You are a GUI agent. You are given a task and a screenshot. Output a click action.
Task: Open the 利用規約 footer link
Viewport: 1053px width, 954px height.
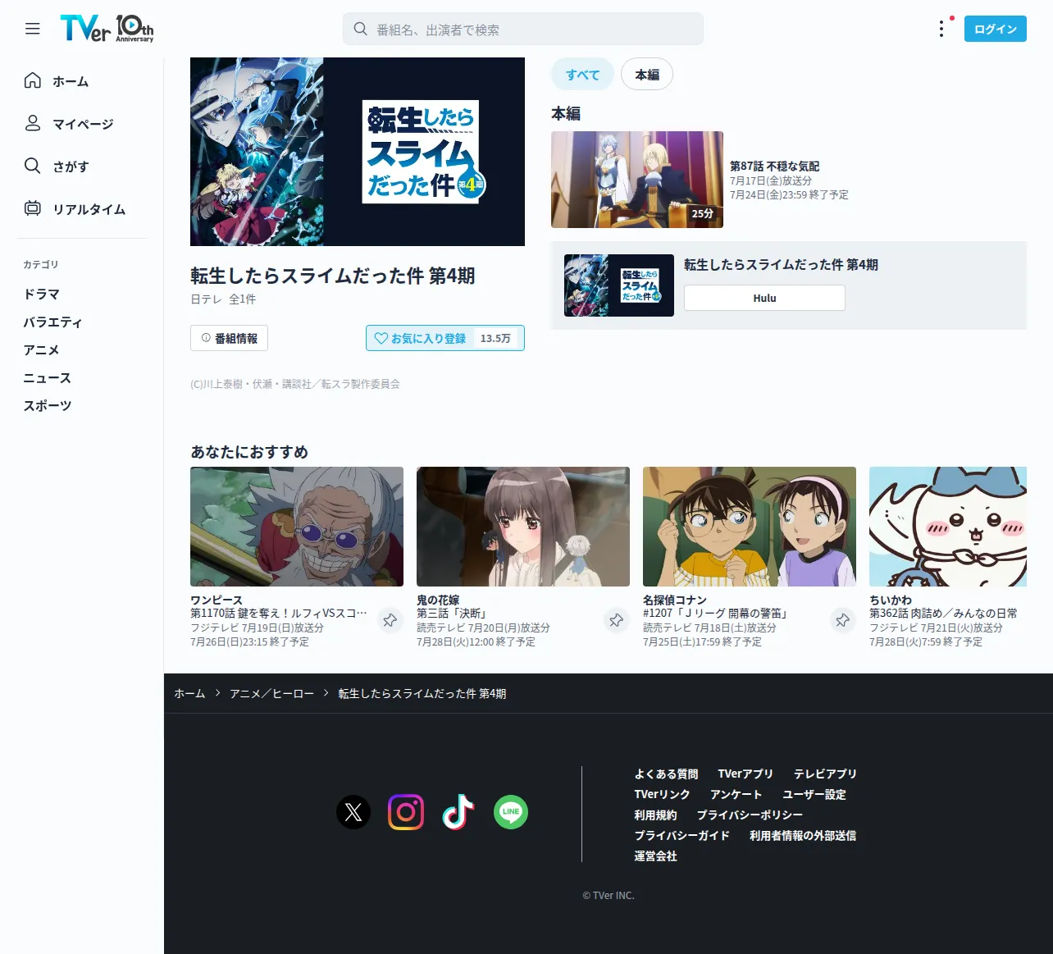click(655, 815)
